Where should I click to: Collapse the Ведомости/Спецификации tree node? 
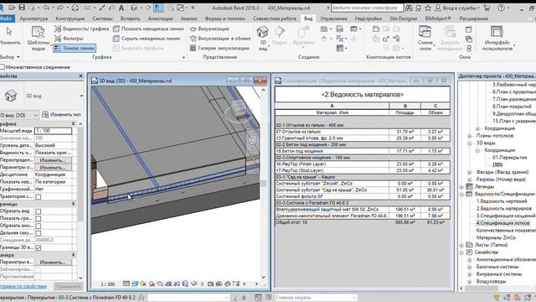pyautogui.click(x=461, y=194)
